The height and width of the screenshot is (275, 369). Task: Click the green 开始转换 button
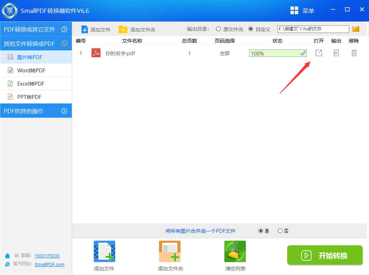tap(325, 255)
